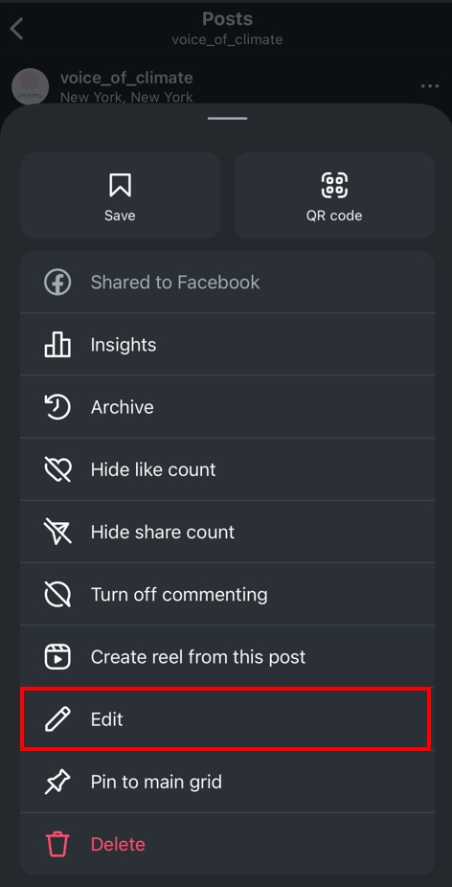Tap the Save bookmark icon

click(120, 185)
